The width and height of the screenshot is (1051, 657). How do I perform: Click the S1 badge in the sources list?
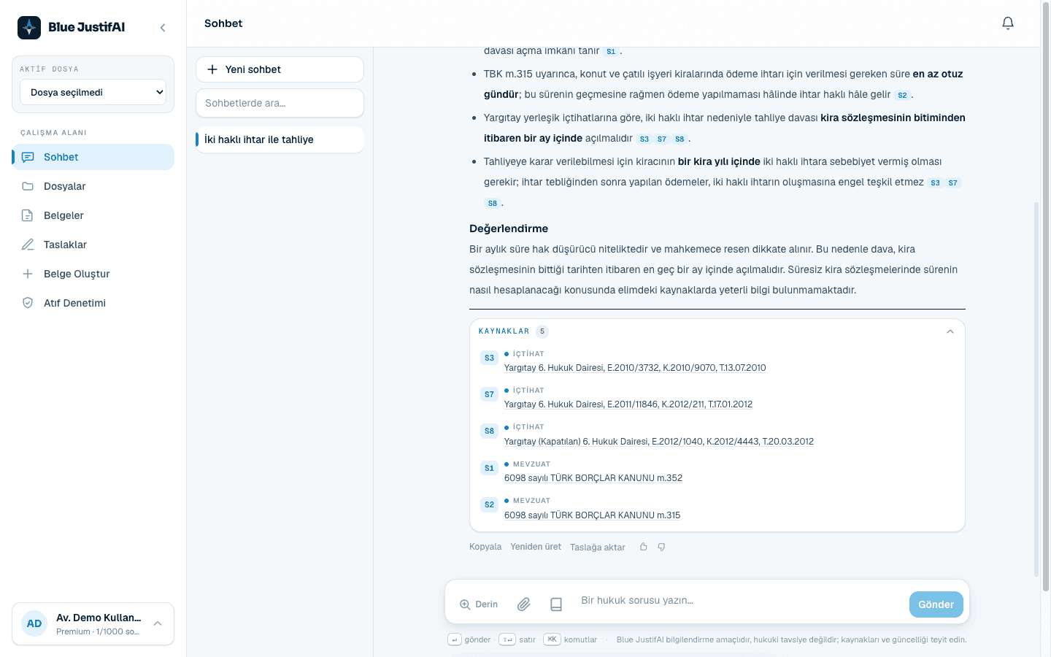(x=489, y=468)
